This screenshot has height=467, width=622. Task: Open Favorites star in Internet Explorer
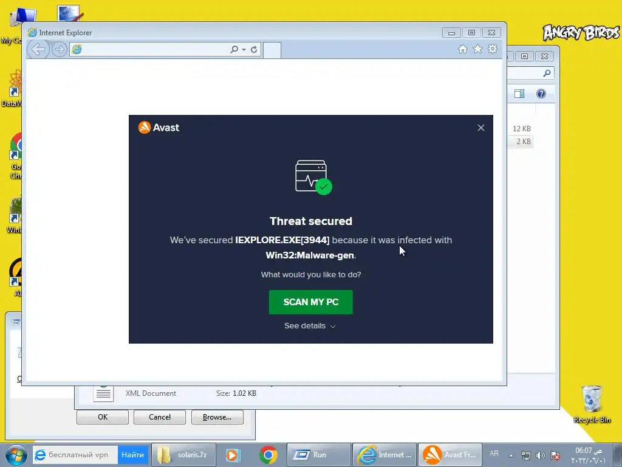(x=477, y=49)
